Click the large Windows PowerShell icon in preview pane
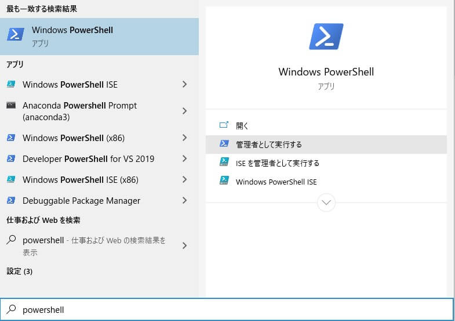This screenshot has width=455, height=321. [326, 37]
